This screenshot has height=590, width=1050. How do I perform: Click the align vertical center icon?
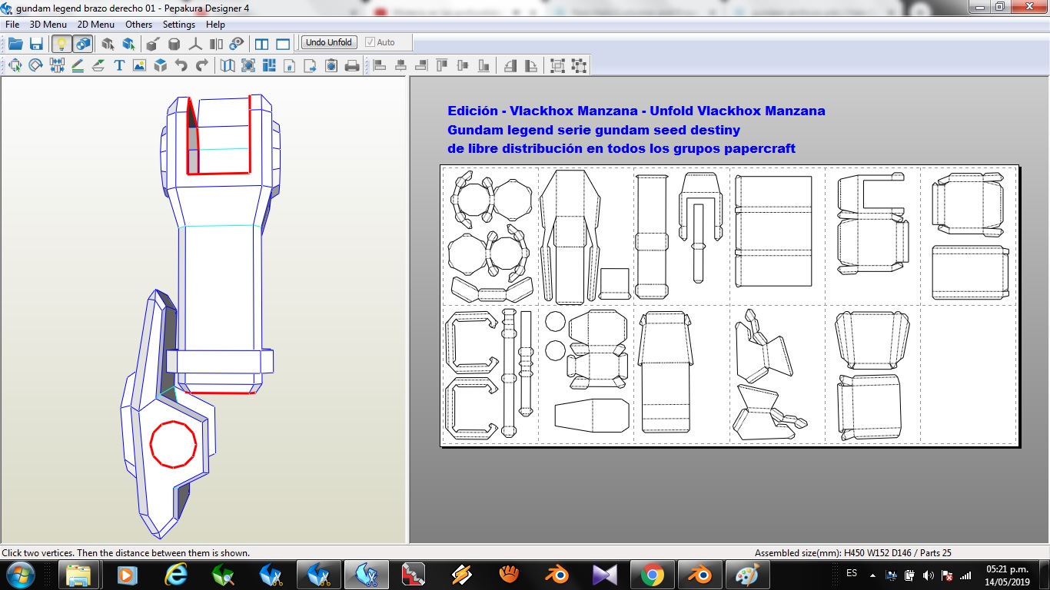tap(462, 66)
